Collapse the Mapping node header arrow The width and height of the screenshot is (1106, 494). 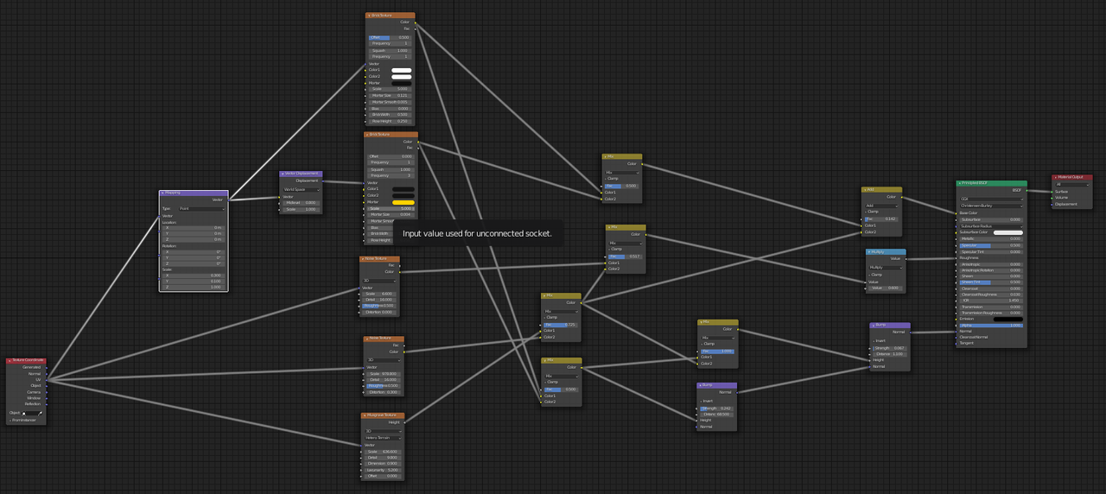point(162,193)
